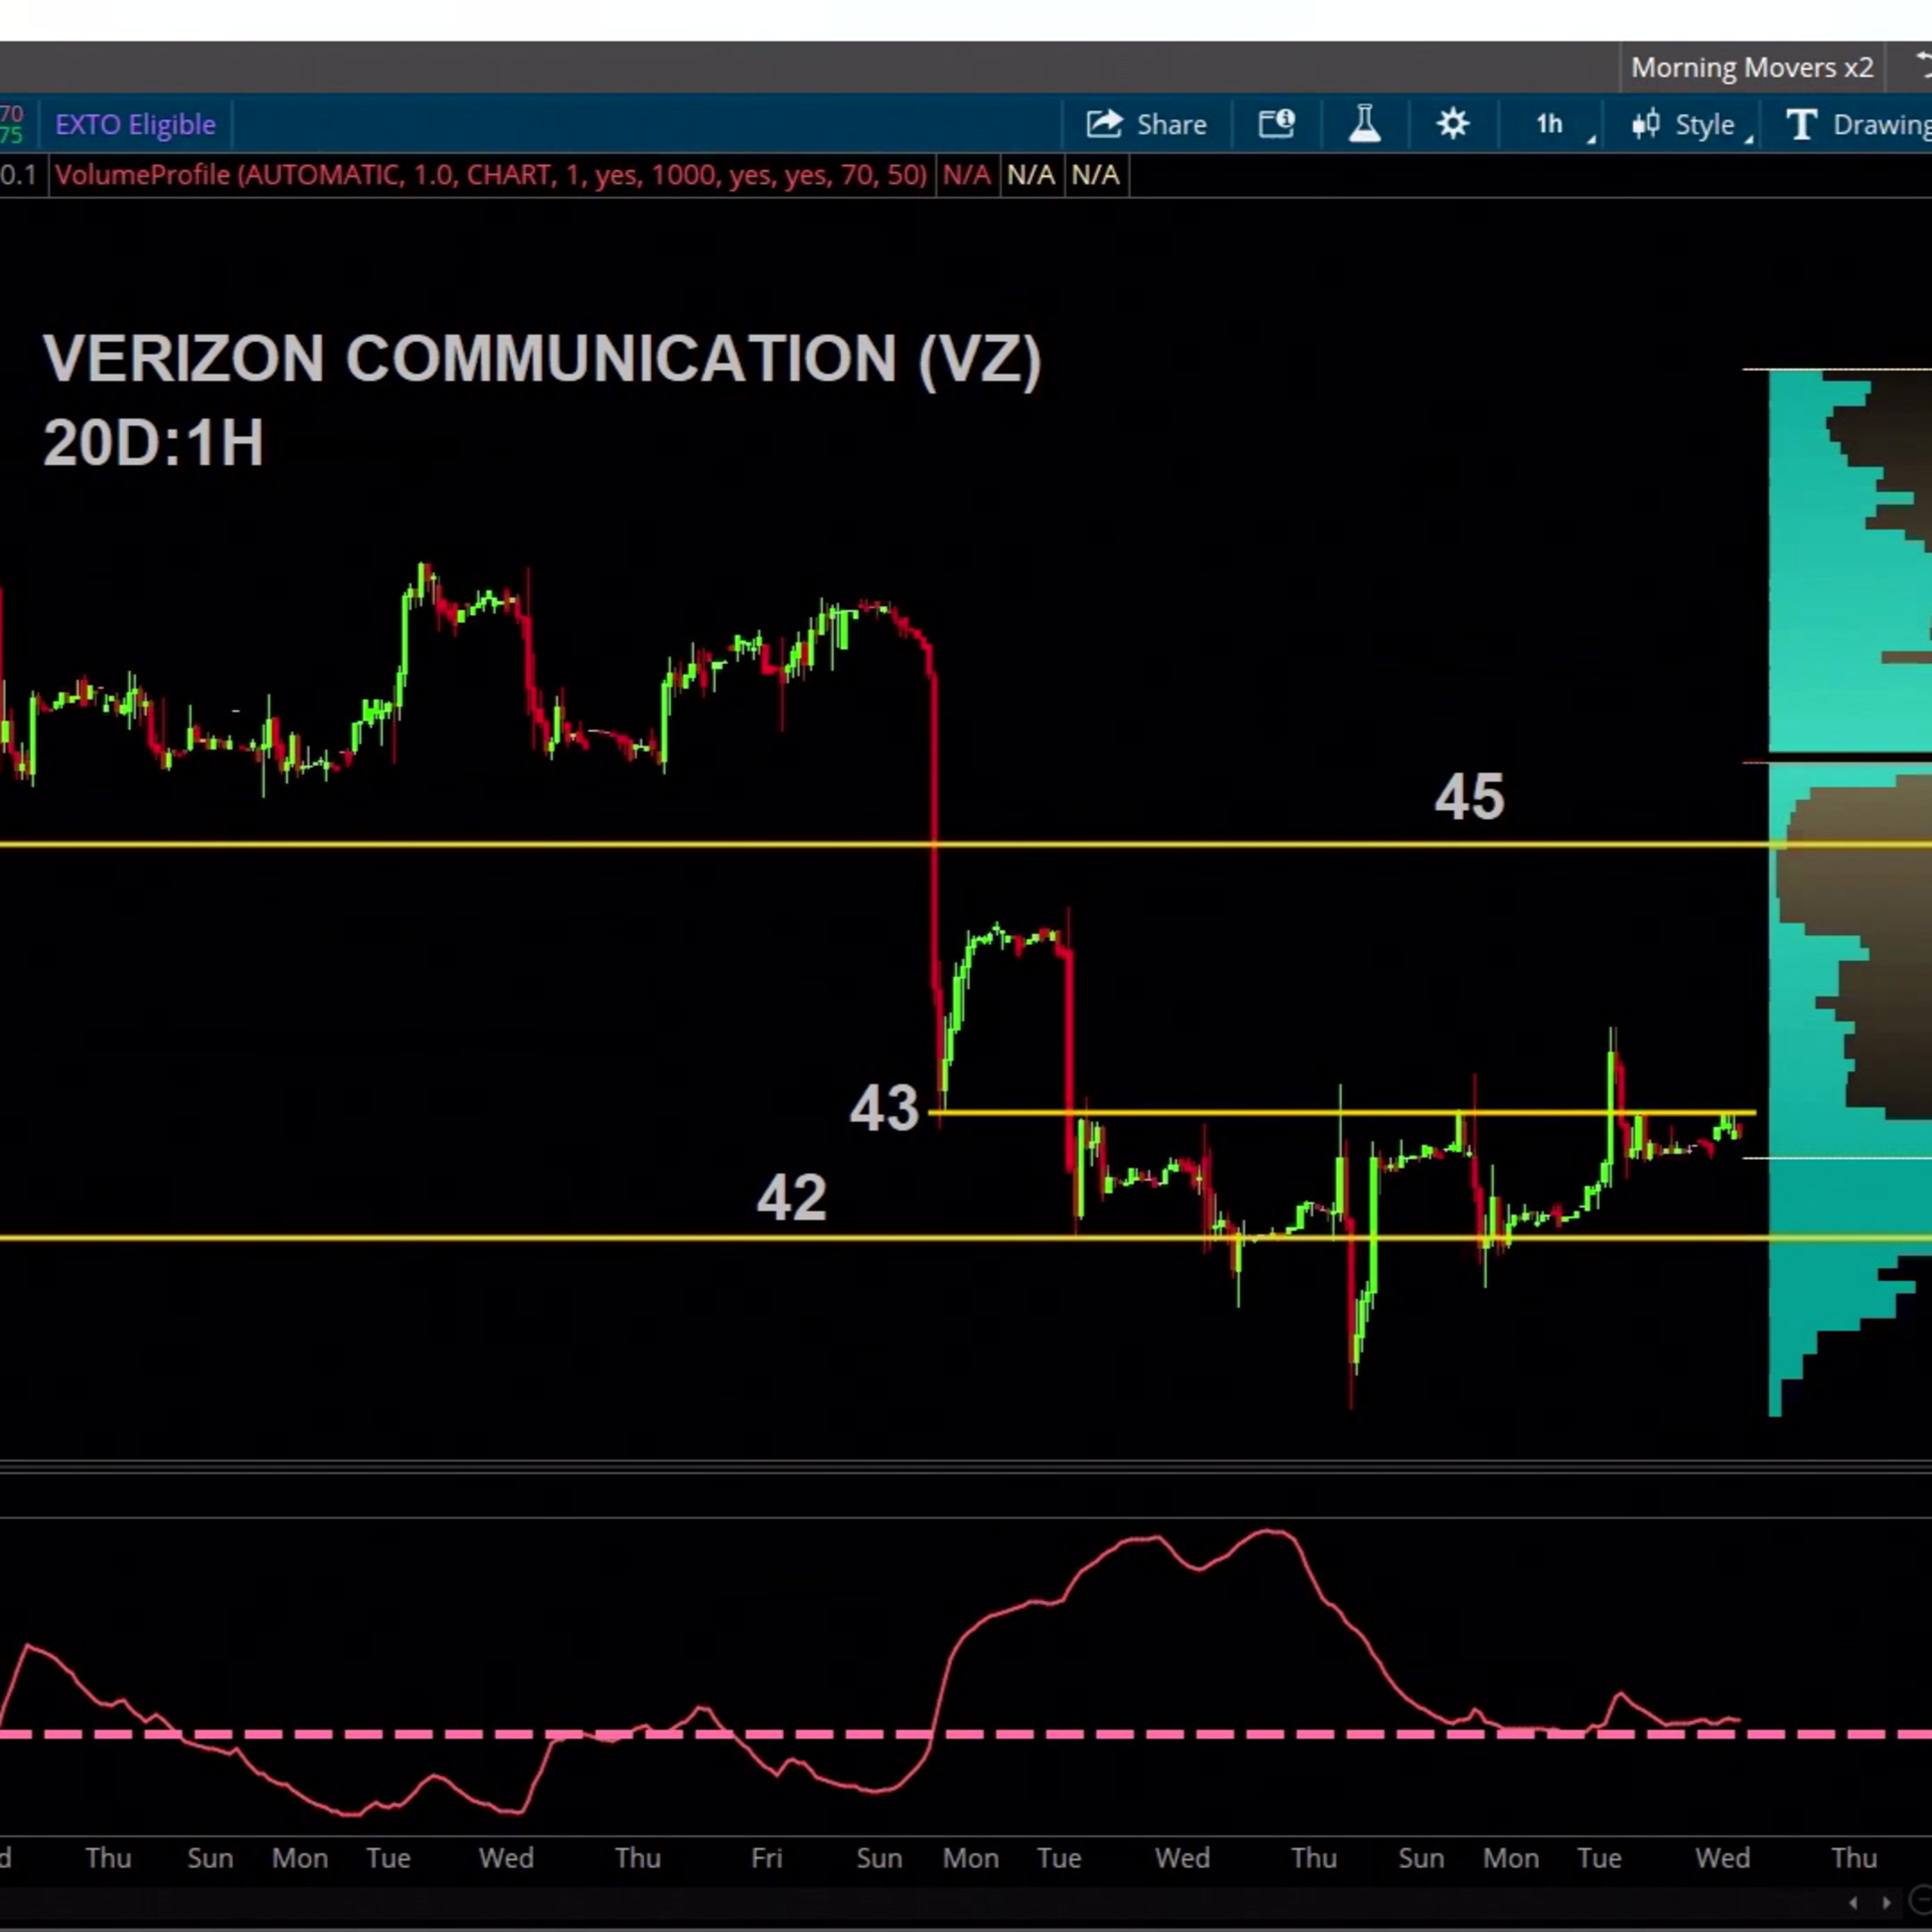Expand the 1h time frame dropdown
Viewport: 1932px width, 1932px height.
(x=1564, y=125)
